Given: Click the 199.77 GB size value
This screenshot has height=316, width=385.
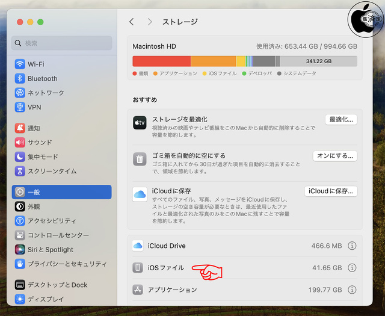Looking at the screenshot, I should point(325,290).
